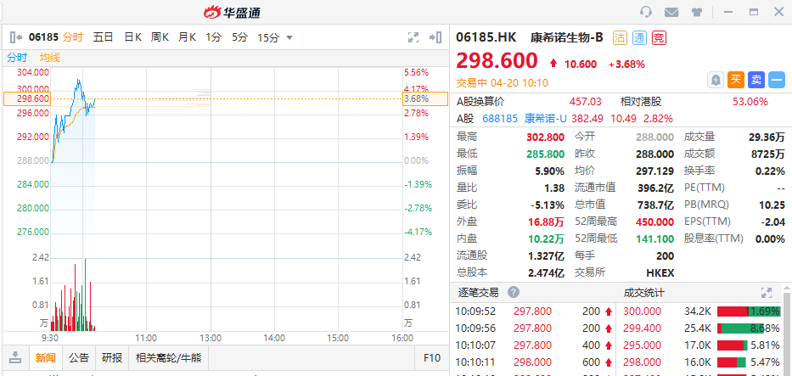
Task: Click the current price 298.600
Action: 497,61
